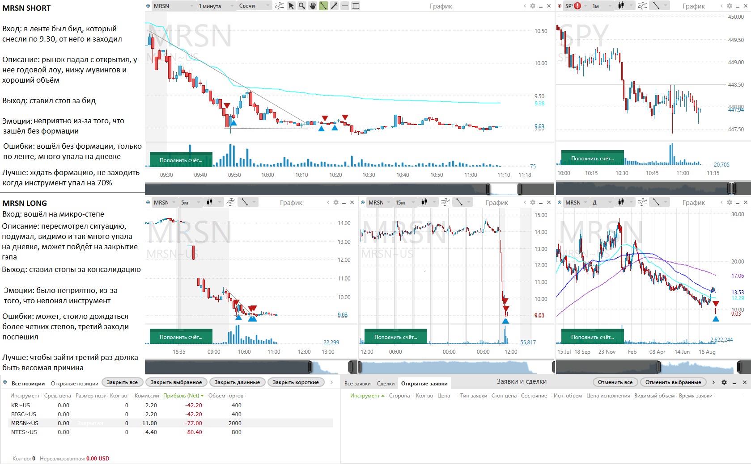This screenshot has height=464, width=751.
Task: Open settings gear of the MRSN daily chart
Action: click(x=730, y=202)
